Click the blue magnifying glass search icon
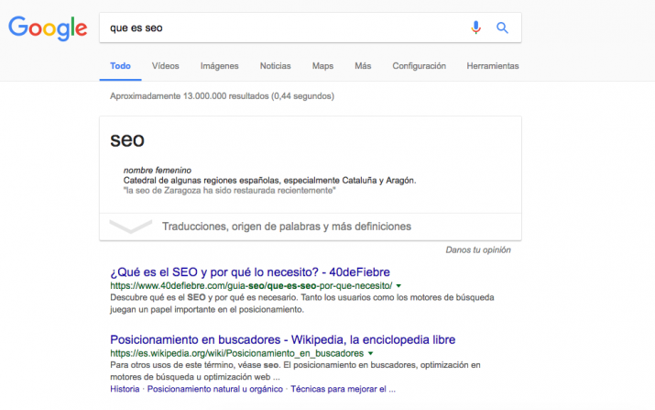Image resolution: width=655 pixels, height=410 pixels. coord(502,28)
